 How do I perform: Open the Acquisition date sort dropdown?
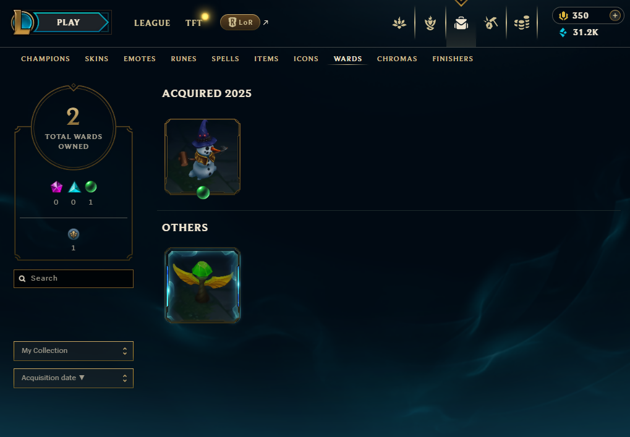[x=74, y=378]
